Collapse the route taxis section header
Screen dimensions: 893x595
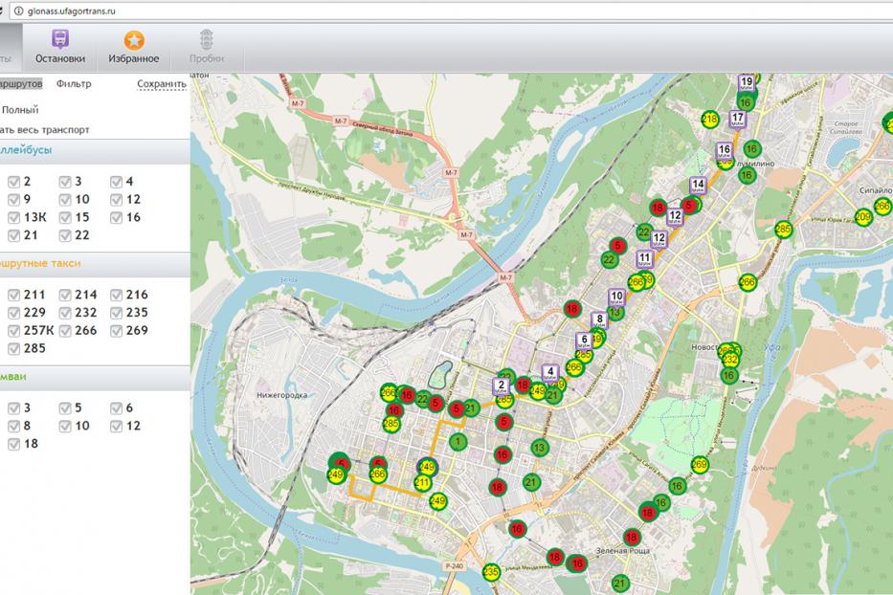click(95, 265)
